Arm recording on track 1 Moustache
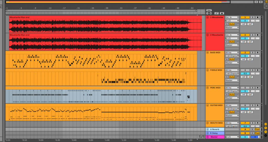The height and width of the screenshot is (142, 268). [x=258, y=17]
